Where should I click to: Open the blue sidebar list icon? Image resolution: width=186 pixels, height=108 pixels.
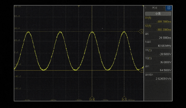[169, 8]
